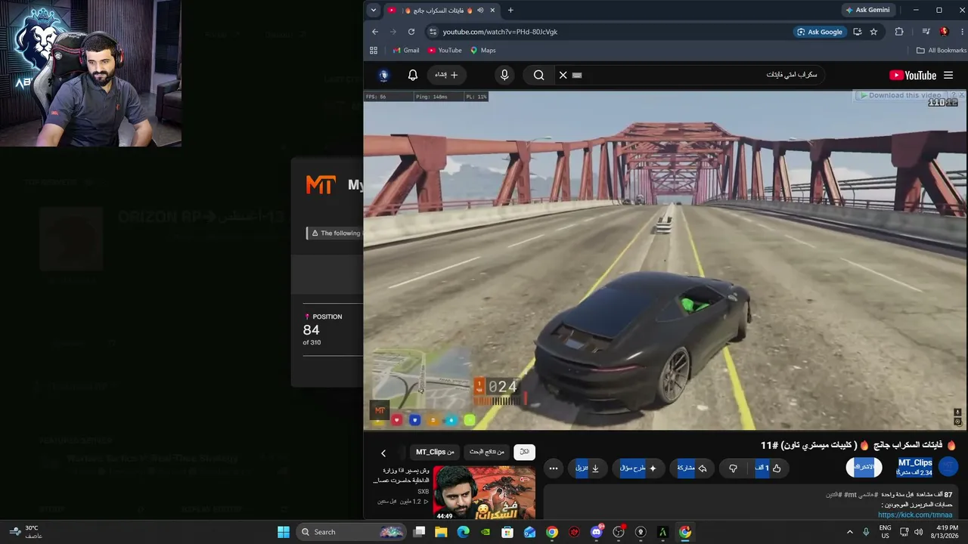968x544 pixels.
Task: Start YouTube voice search with microphone
Action: point(504,75)
